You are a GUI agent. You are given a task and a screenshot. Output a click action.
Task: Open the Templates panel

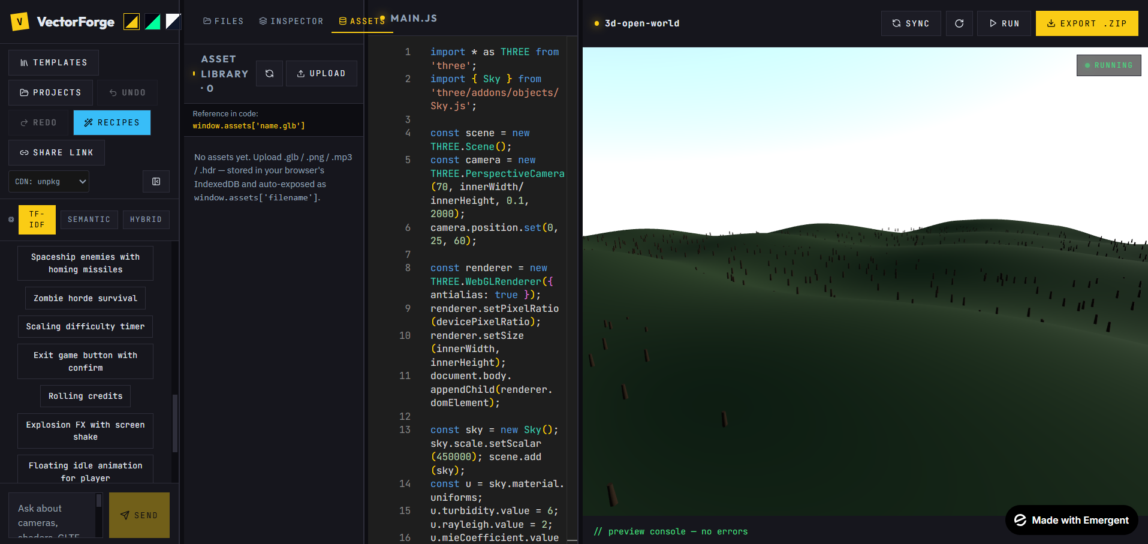[53, 63]
